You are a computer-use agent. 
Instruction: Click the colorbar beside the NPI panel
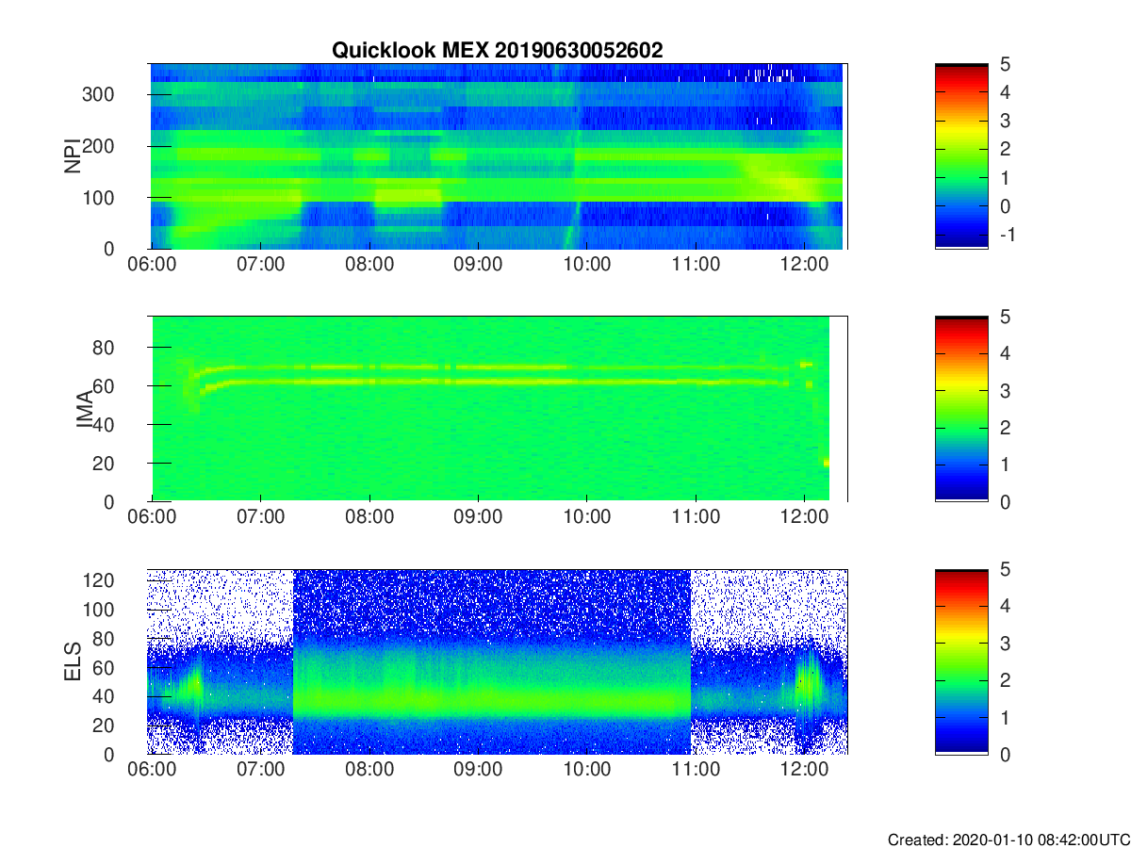click(x=961, y=156)
